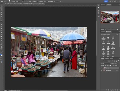Add a Vibrance adjustment
This screenshot has height=91, width=120.
(108, 43)
